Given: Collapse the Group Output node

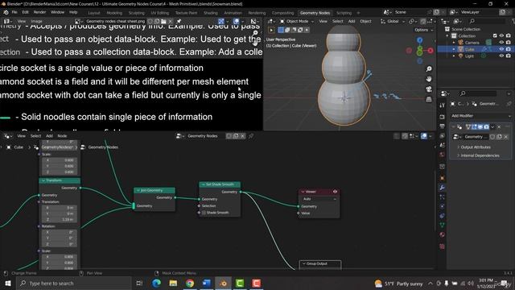Looking at the screenshot, I should pyautogui.click(x=304, y=263).
